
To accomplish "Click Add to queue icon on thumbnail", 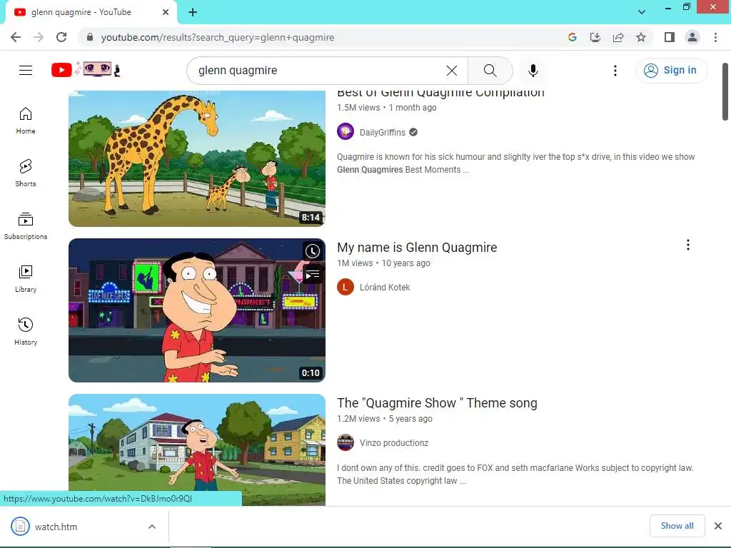I will [x=313, y=275].
